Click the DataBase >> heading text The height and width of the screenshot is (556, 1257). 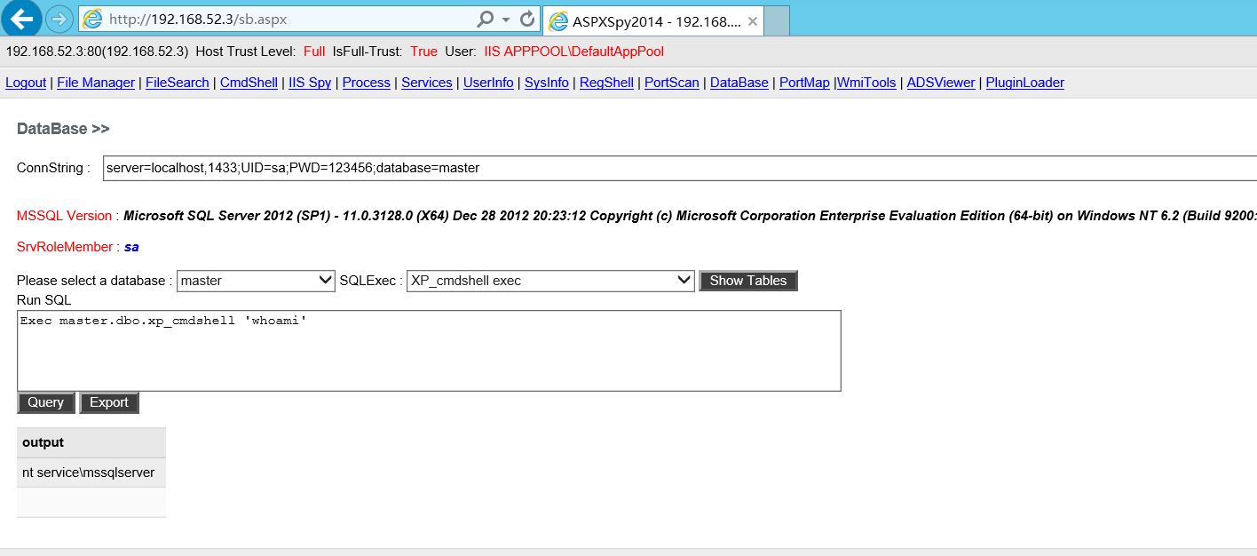[63, 129]
